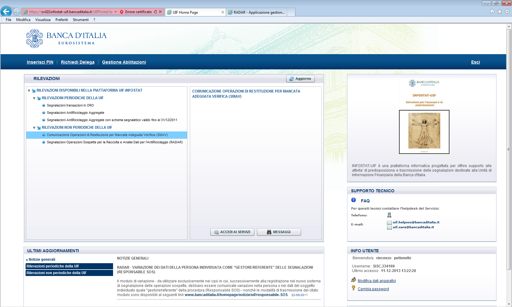Click the blue FAQ question mark icon

coord(354,200)
